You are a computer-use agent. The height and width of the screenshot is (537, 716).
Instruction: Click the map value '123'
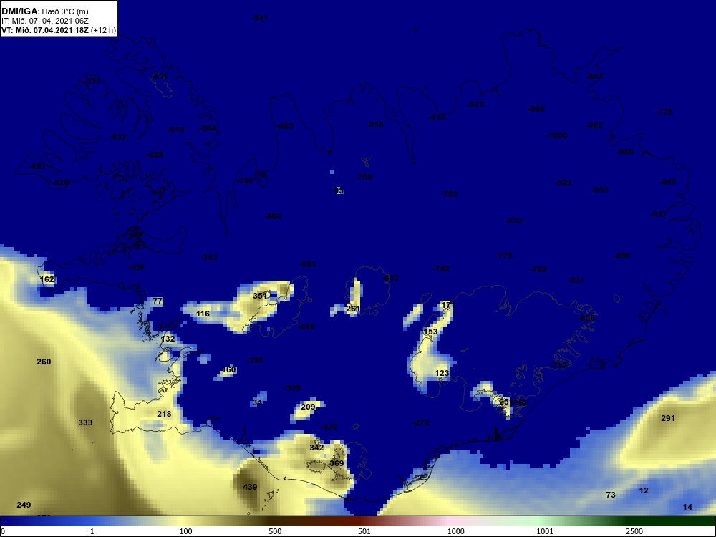click(x=442, y=373)
